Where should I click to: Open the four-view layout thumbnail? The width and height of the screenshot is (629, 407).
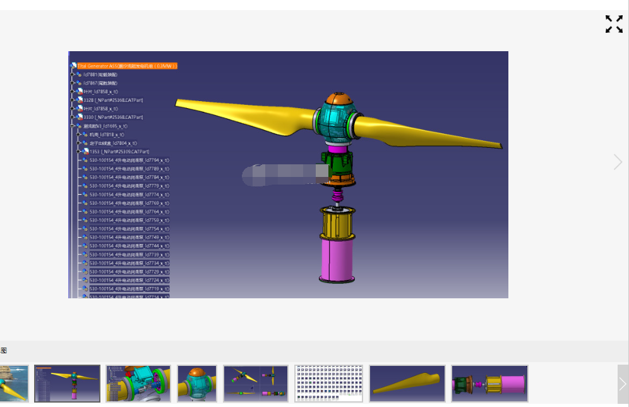pyautogui.click(x=256, y=384)
